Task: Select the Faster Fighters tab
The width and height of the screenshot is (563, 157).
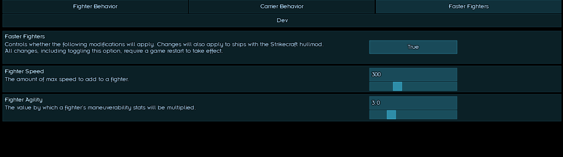Action: click(468, 7)
